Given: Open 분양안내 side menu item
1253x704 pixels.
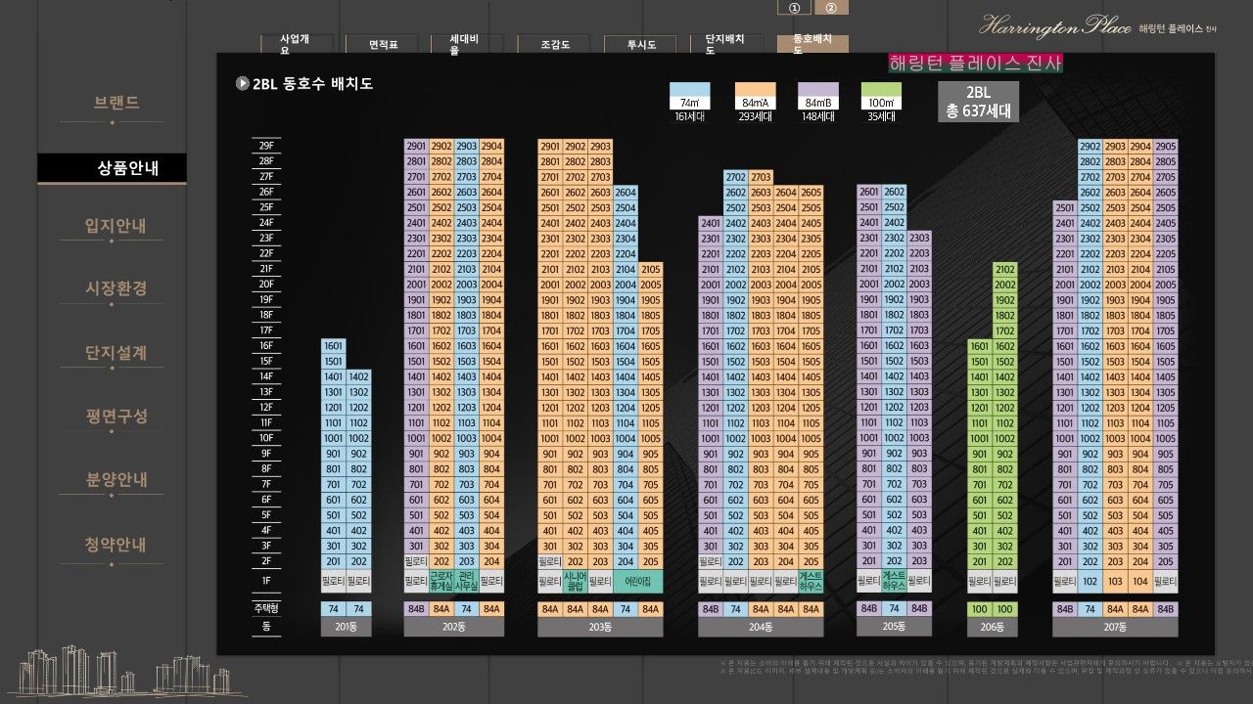Looking at the screenshot, I should click(x=116, y=480).
